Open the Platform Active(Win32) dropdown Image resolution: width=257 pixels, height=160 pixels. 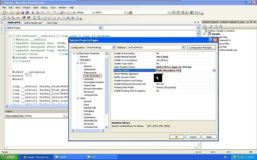(x=183, y=47)
